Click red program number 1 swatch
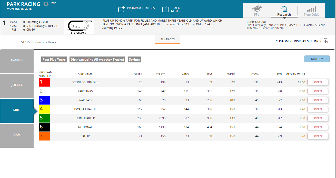The height and width of the screenshot is (178, 336). 44,82
